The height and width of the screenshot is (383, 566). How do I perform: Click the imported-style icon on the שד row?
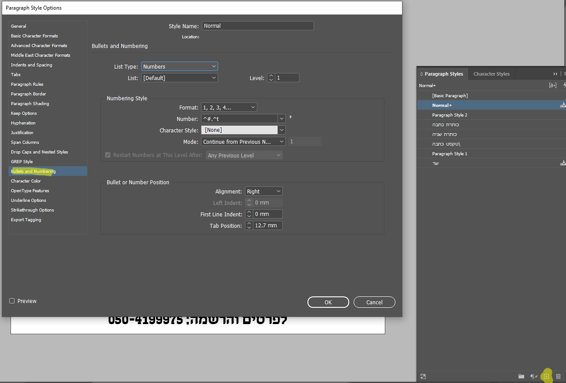(563, 163)
